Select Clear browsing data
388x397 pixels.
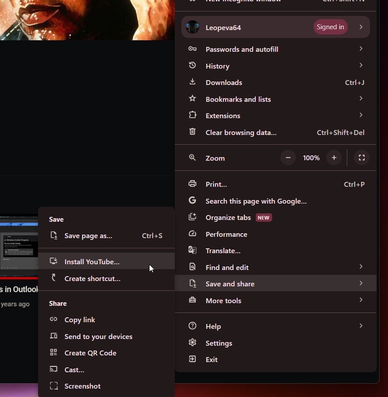point(276,132)
